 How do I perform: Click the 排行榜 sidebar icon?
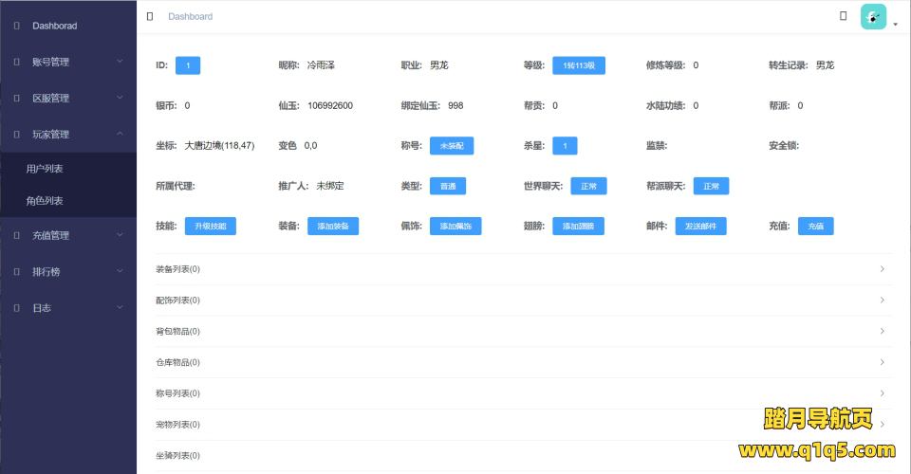tap(16, 272)
